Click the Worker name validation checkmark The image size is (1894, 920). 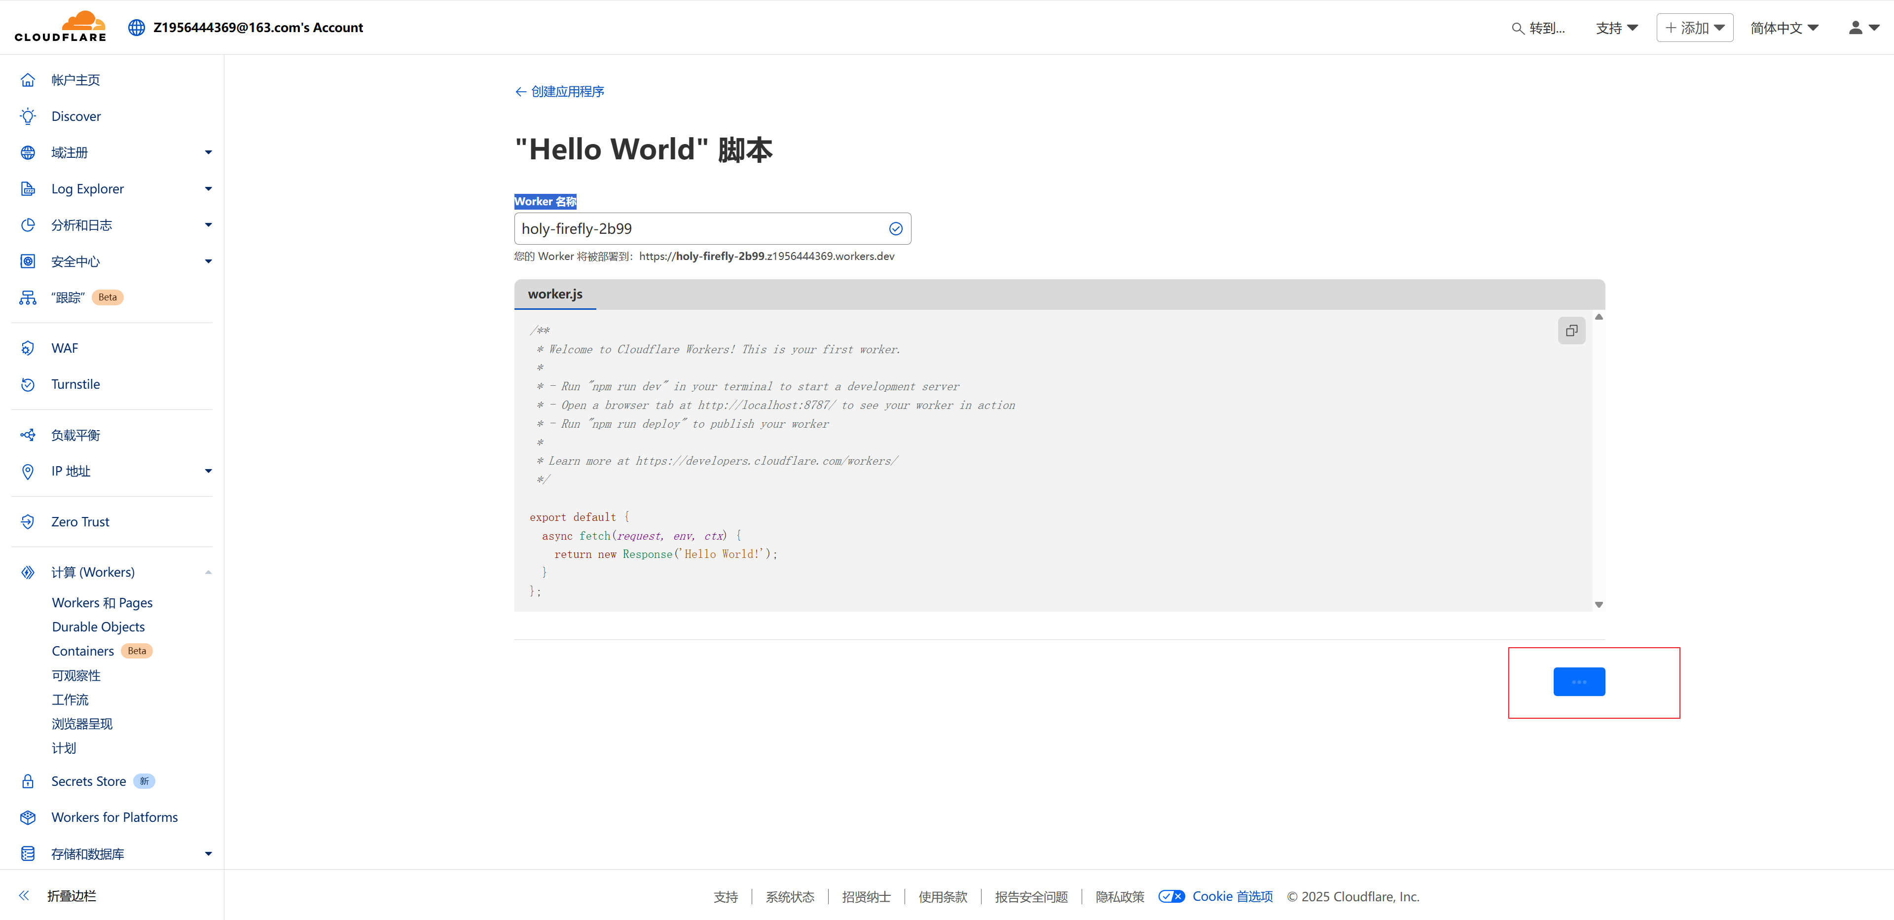896,229
